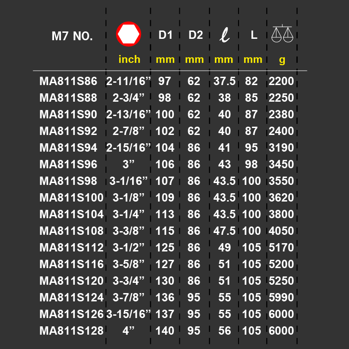Click the D1 column header
Screen dimensions: 349x349
pyautogui.click(x=165, y=35)
